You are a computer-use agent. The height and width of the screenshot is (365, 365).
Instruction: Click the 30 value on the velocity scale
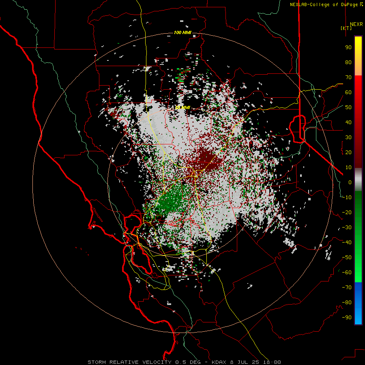pos(348,137)
